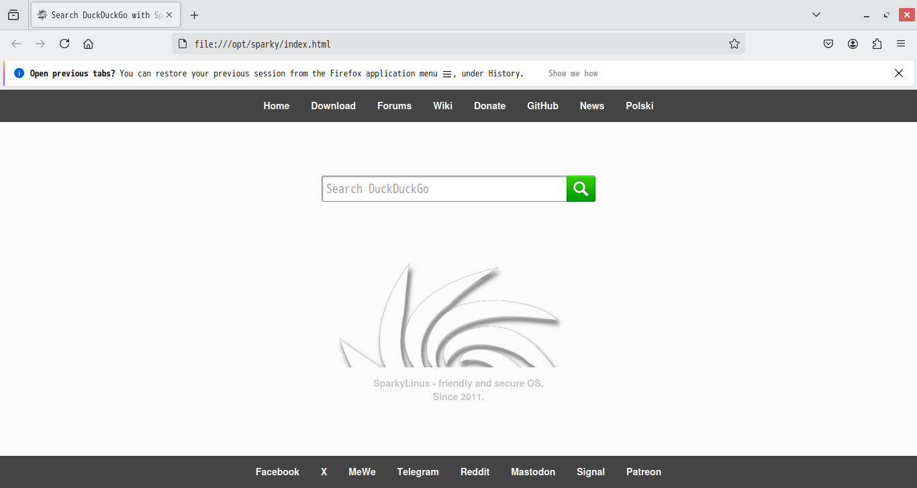Open the Extensions puzzle icon

click(877, 44)
